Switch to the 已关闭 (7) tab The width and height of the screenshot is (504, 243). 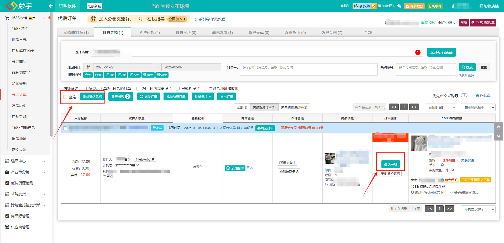click(x=332, y=33)
